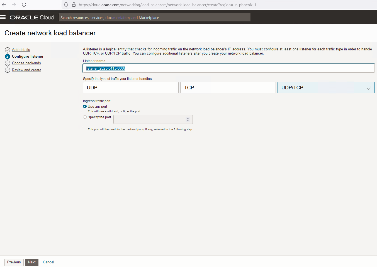
Task: Select the Specify the port radio button
Action: [85, 117]
